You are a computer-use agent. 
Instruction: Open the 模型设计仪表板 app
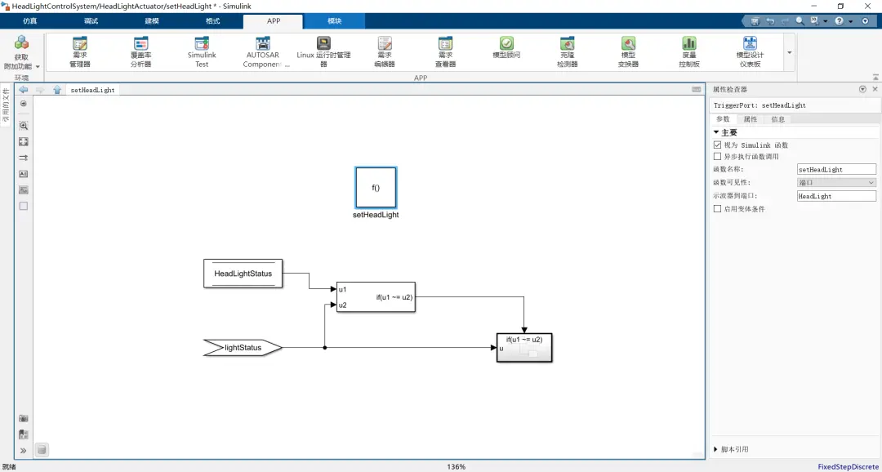click(750, 51)
